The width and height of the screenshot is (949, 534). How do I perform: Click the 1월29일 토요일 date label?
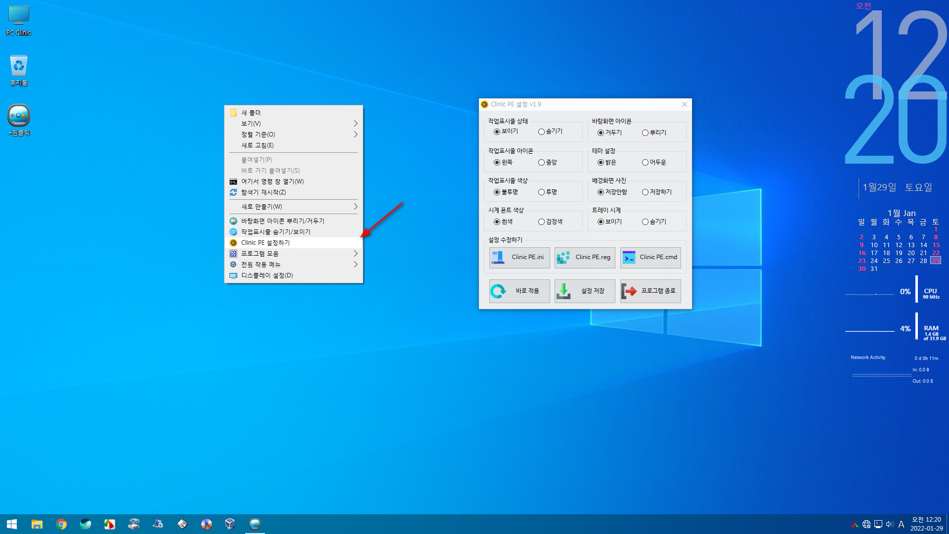897,187
